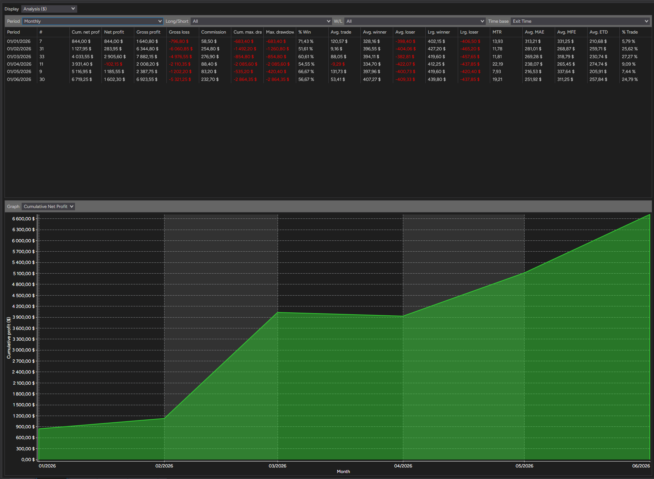Click the Commission column header

(215, 32)
